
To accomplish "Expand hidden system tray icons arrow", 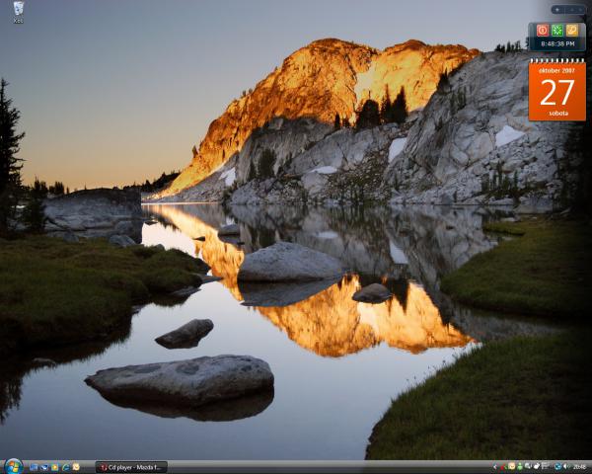I will click(495, 466).
